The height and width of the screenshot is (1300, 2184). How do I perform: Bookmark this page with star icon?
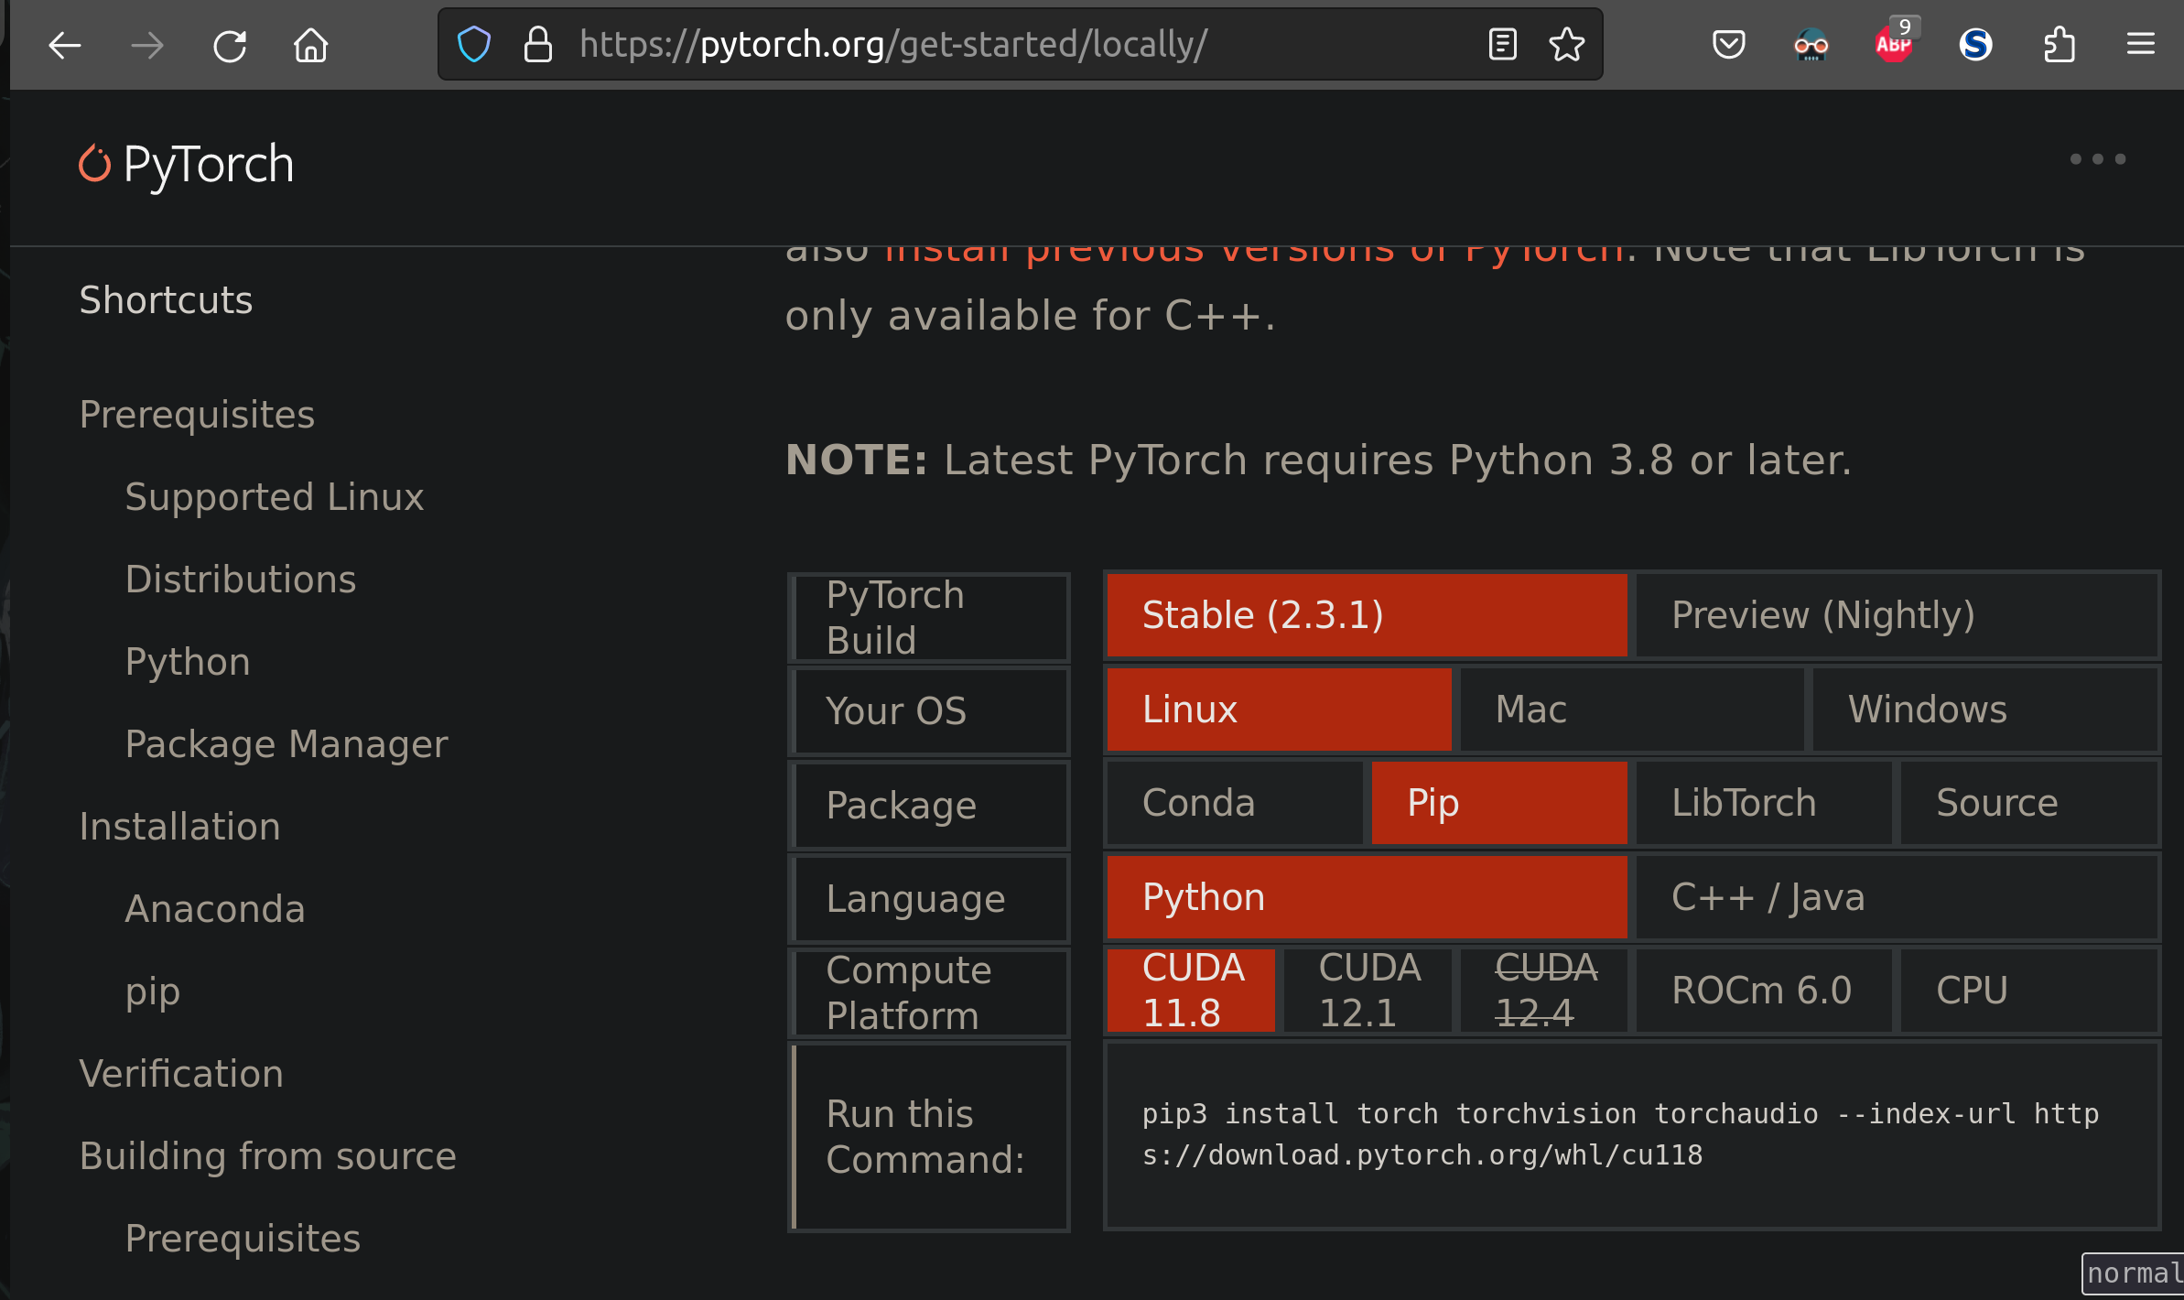pyautogui.click(x=1566, y=44)
